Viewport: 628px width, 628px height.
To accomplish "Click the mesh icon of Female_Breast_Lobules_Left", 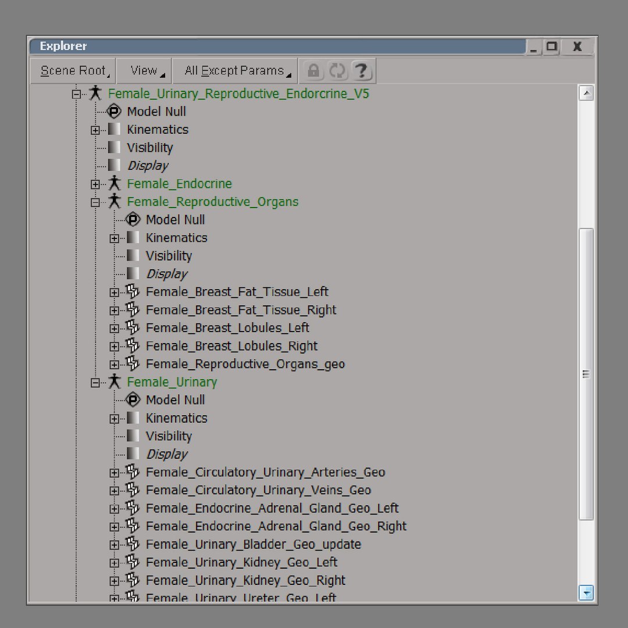I will pyautogui.click(x=133, y=327).
